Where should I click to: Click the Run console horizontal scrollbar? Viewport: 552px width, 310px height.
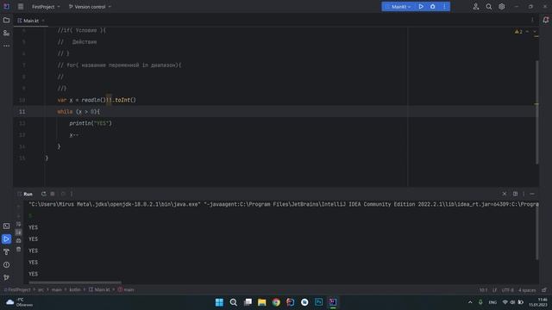click(x=75, y=282)
